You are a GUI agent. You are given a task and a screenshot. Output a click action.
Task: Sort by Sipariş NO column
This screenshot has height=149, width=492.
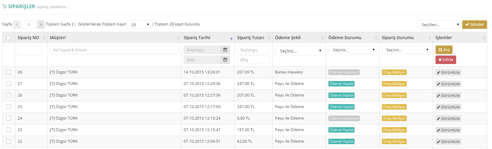(x=28, y=38)
